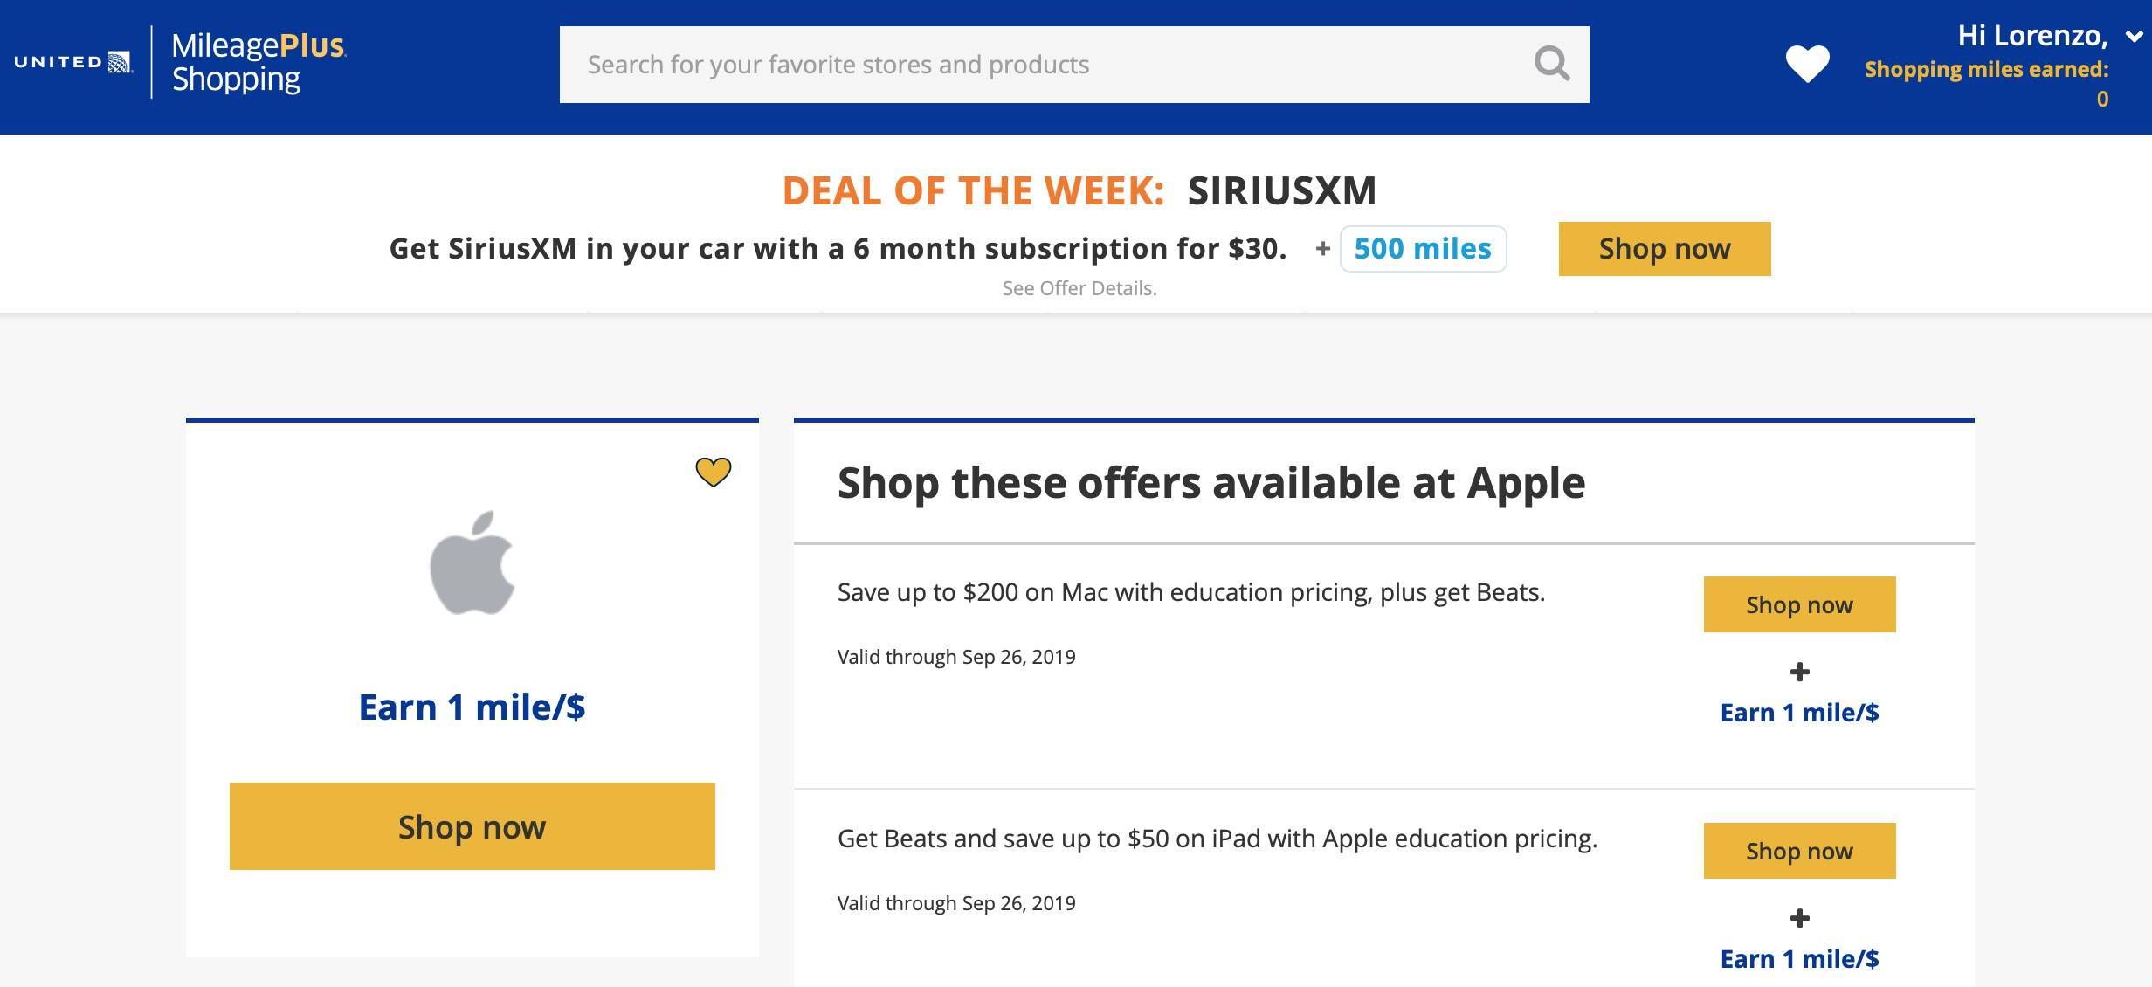2152x987 pixels.
Task: Click the Apple logo image
Action: 472,563
